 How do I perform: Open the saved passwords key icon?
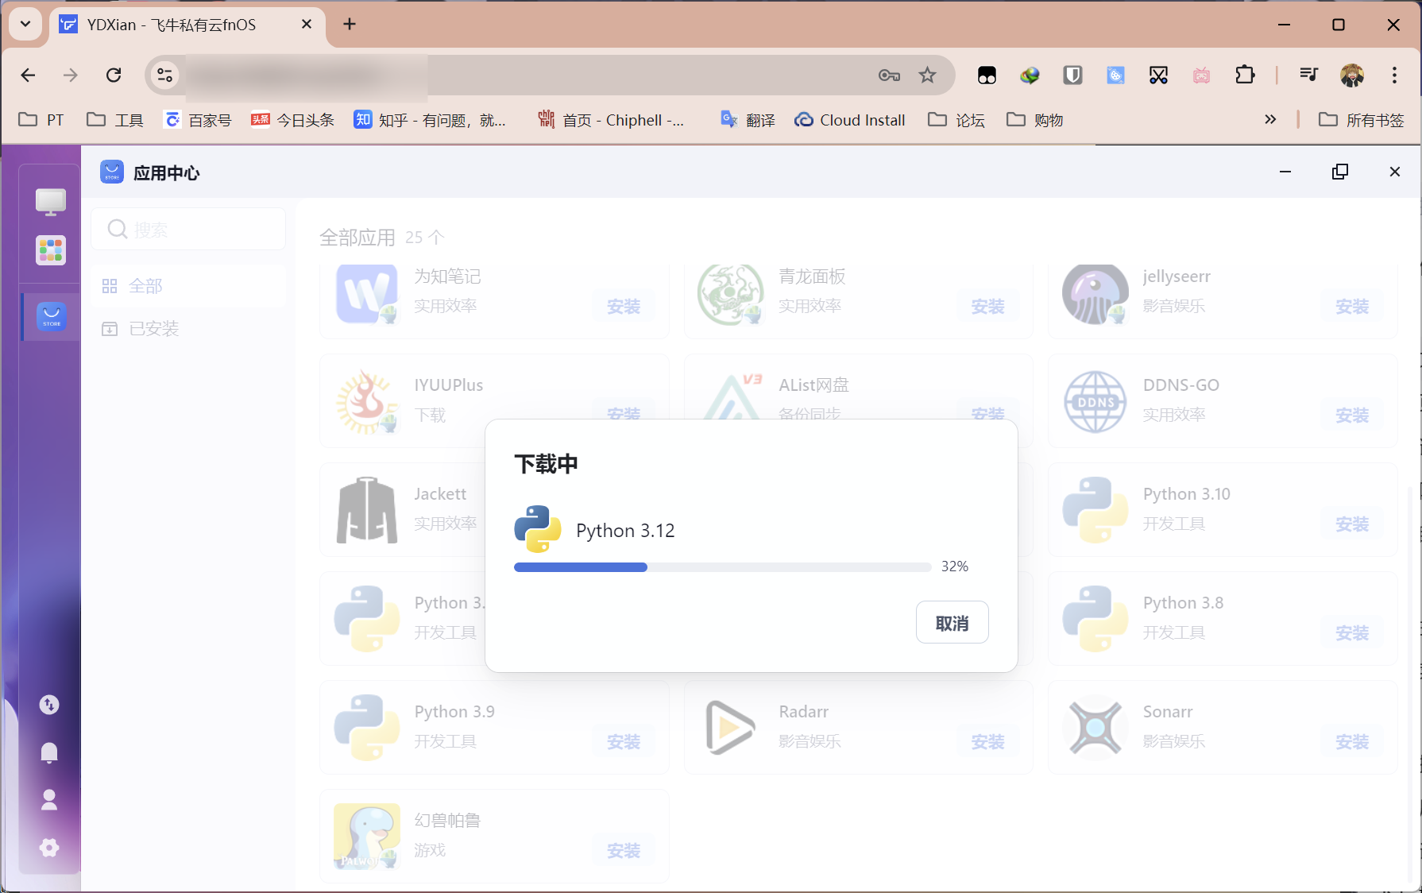[889, 75]
